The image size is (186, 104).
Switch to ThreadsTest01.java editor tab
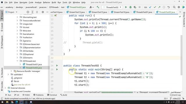(x=144, y=12)
